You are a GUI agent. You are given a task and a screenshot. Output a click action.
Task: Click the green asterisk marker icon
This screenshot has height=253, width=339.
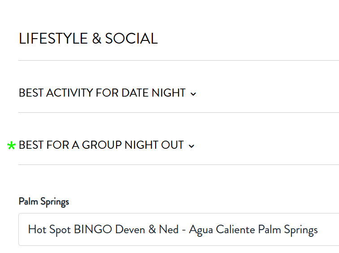(x=12, y=146)
